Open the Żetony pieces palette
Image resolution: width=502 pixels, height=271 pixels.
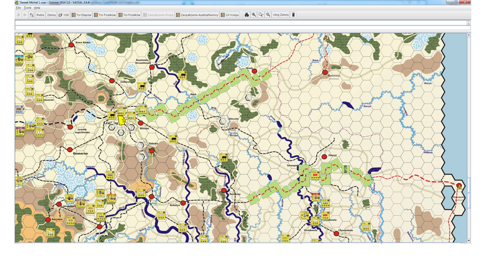(x=51, y=15)
